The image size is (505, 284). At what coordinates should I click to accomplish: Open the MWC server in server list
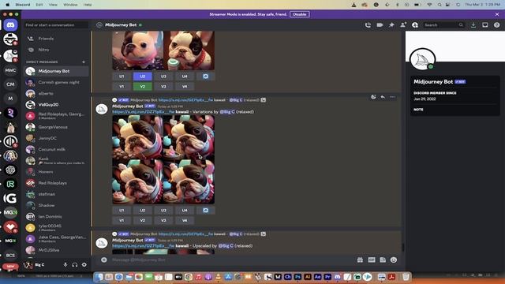coord(10,70)
